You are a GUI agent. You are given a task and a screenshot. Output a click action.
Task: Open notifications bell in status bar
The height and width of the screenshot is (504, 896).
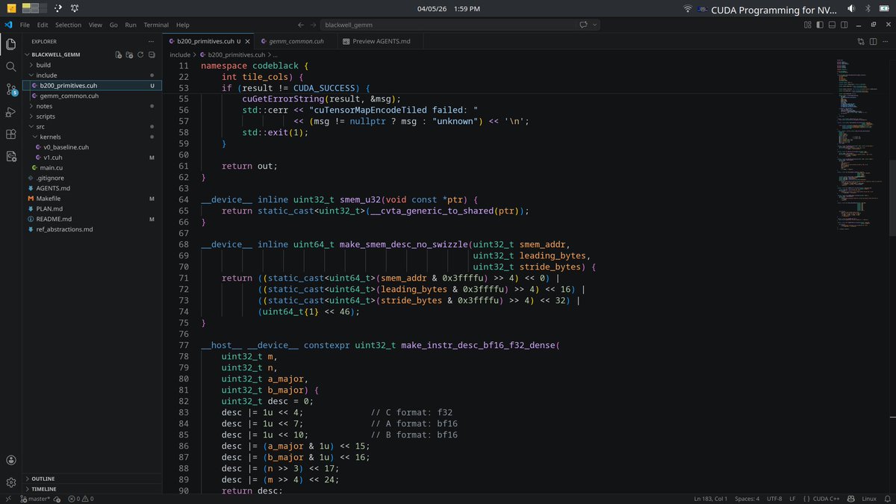click(x=886, y=498)
